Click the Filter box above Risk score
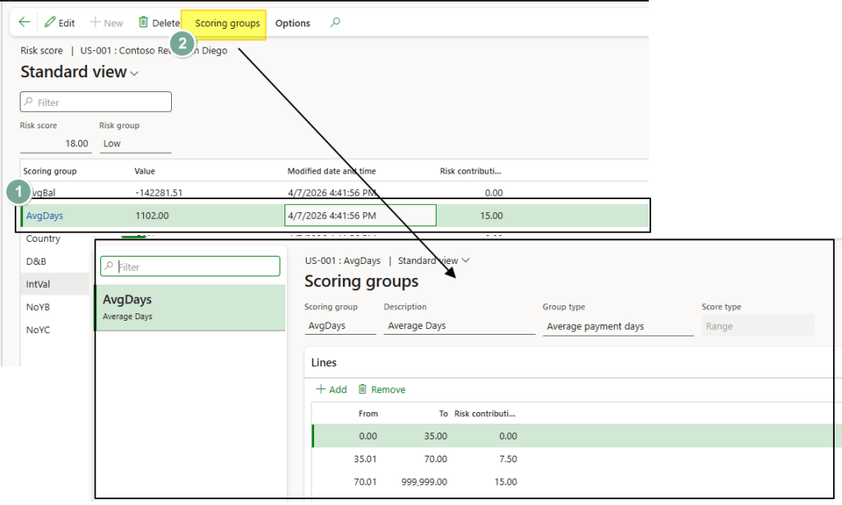This screenshot has height=505, width=842. point(96,102)
